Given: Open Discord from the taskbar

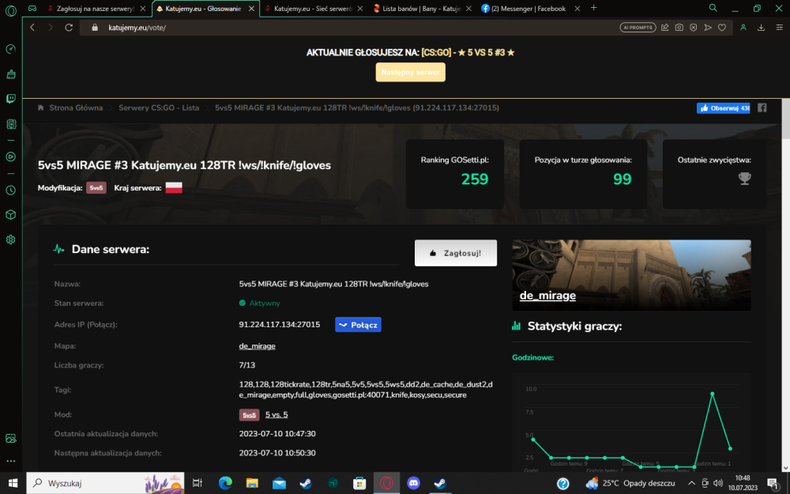Looking at the screenshot, I should pos(413,483).
